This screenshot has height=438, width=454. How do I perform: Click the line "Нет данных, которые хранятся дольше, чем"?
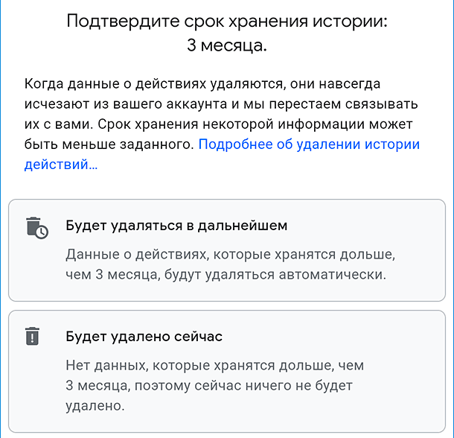(x=217, y=366)
